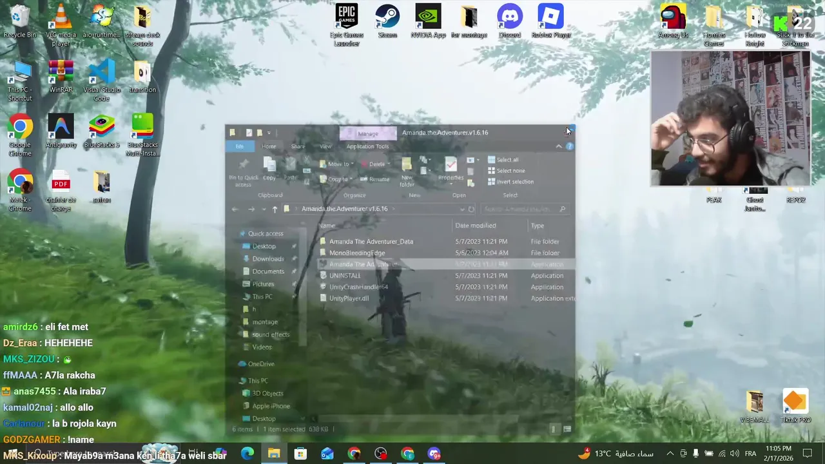The height and width of the screenshot is (464, 825).
Task: Refresh the Explorer folder view
Action: point(471,209)
